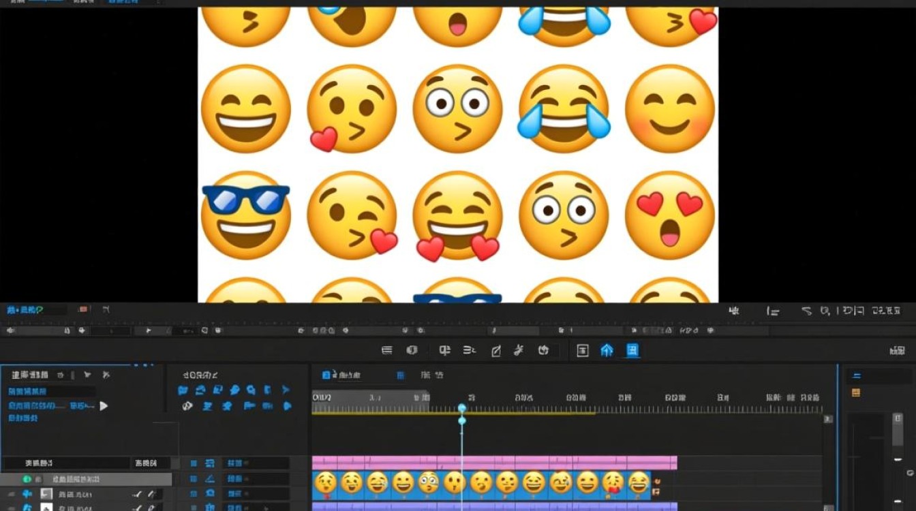Click blue square icon starting the timeline tab
This screenshot has width=916, height=511.
(326, 375)
